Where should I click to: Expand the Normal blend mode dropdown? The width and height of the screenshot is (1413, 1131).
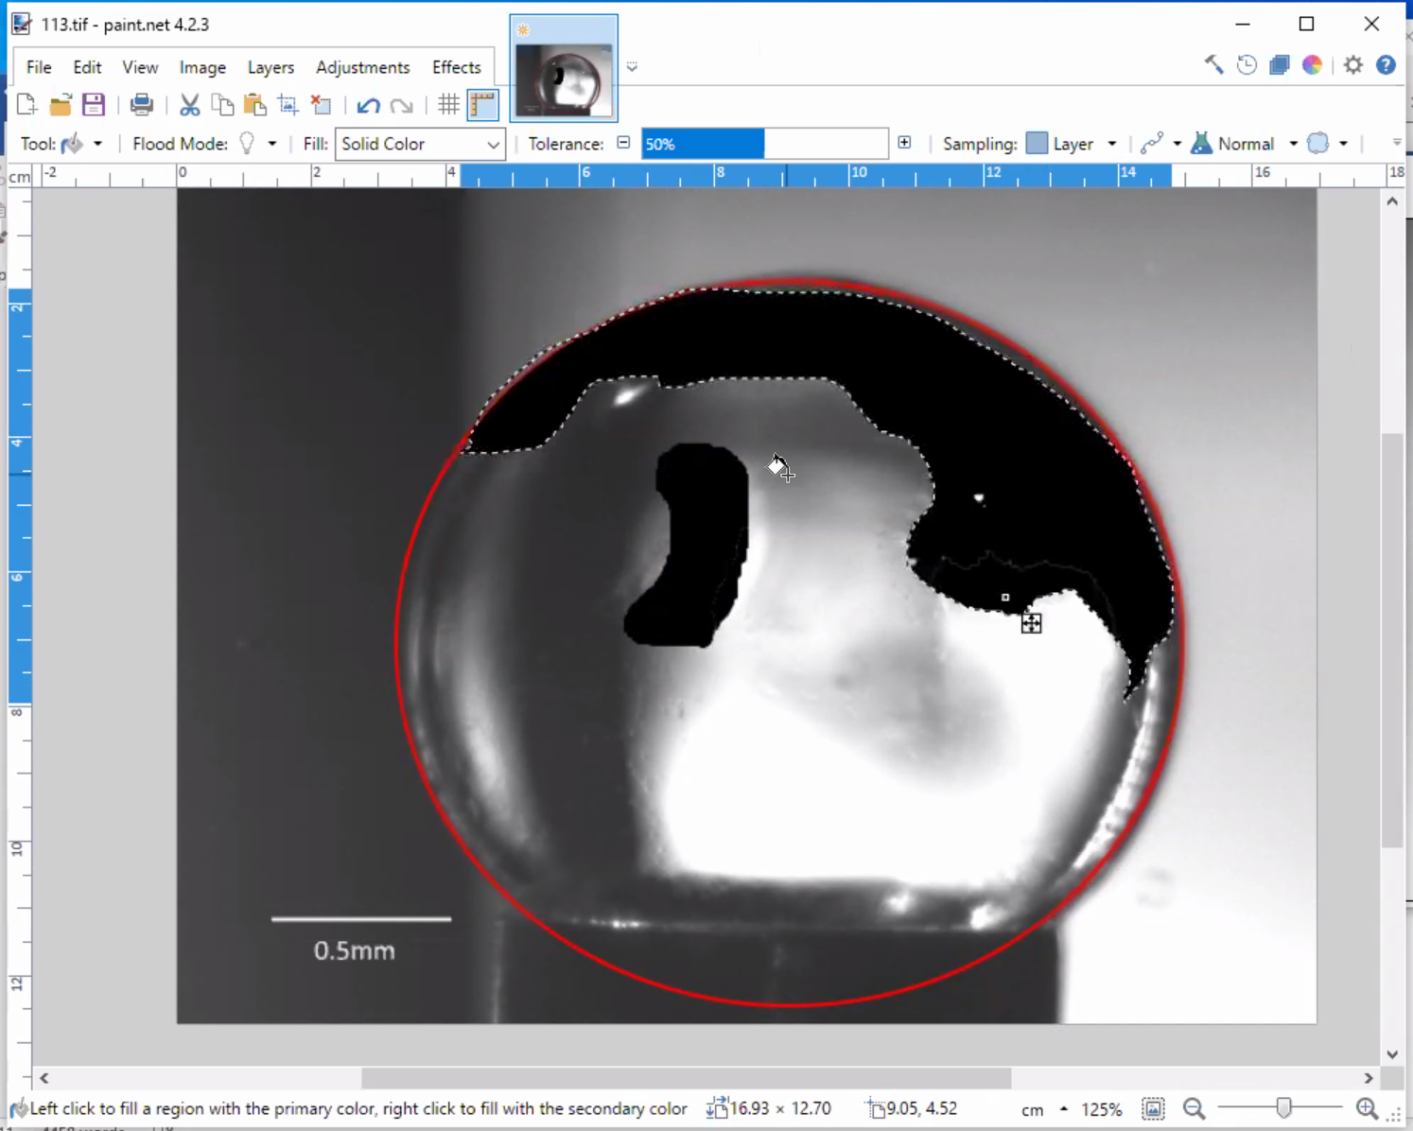pos(1292,144)
